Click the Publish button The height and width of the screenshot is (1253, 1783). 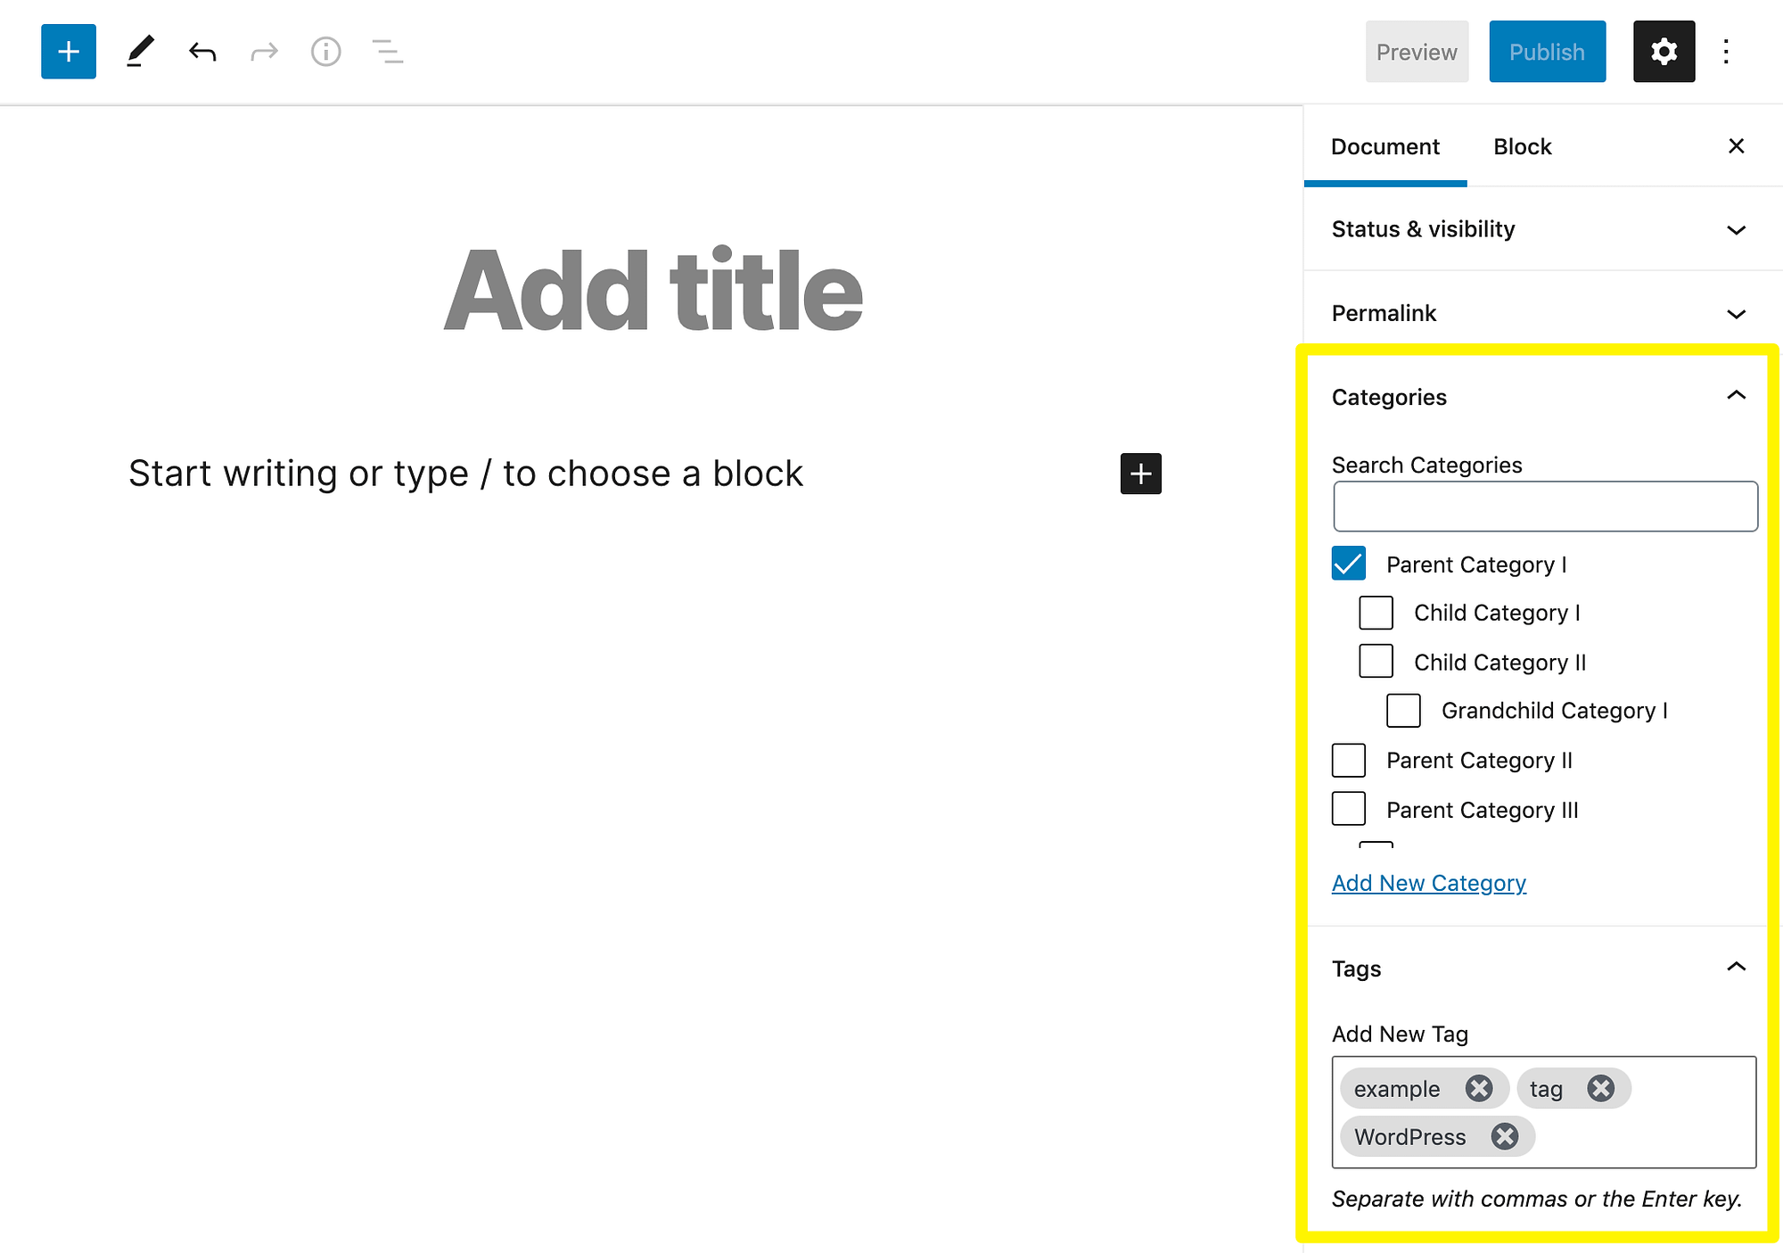pyautogui.click(x=1547, y=52)
